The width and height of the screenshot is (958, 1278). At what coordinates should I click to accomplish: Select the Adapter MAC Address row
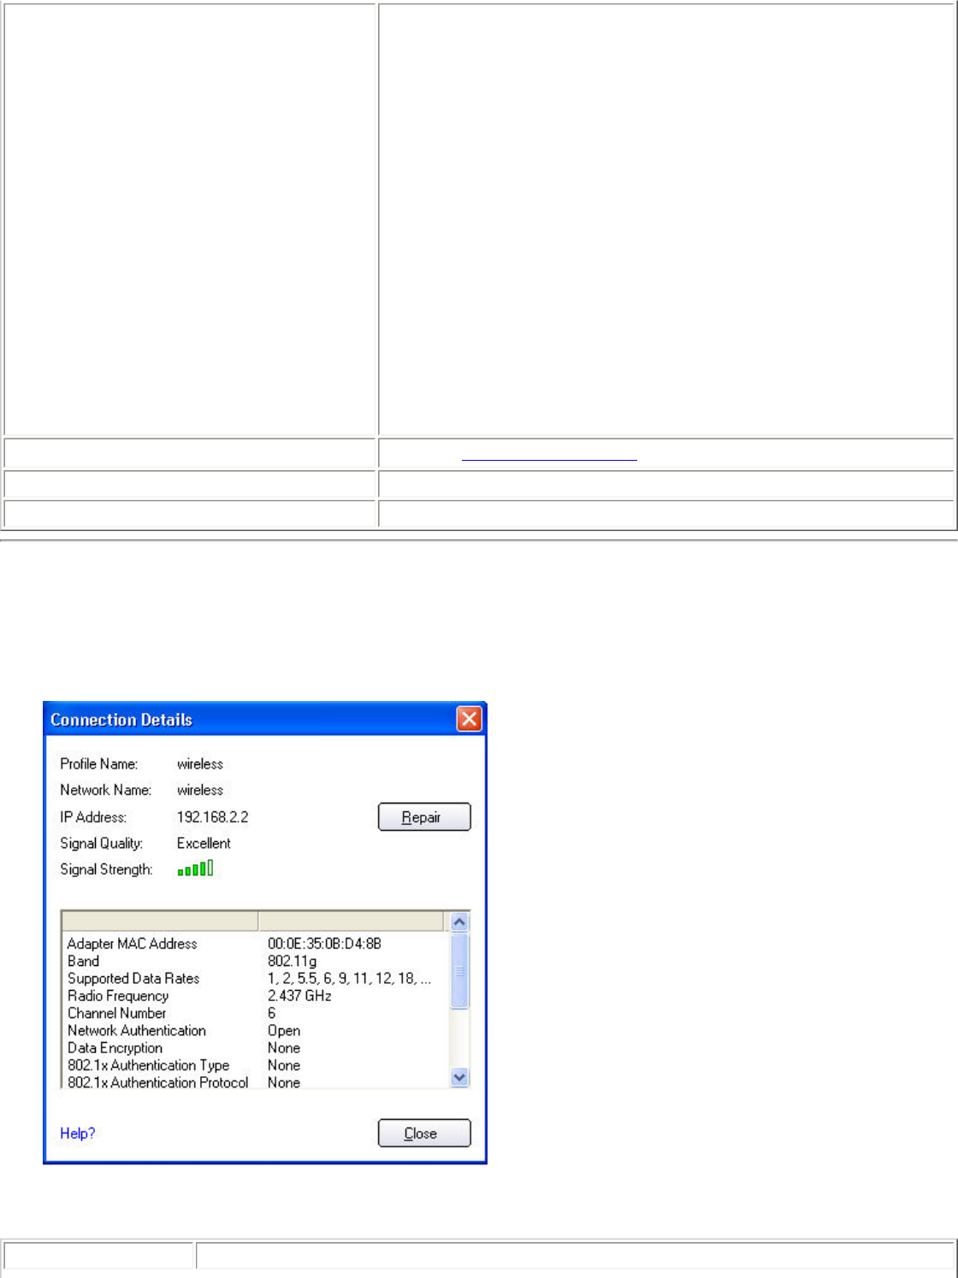[x=255, y=944]
